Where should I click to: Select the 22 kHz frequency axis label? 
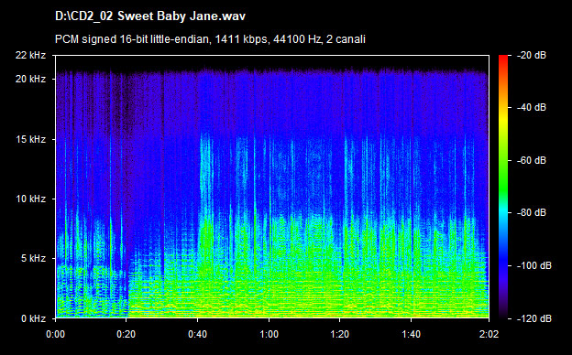point(30,55)
